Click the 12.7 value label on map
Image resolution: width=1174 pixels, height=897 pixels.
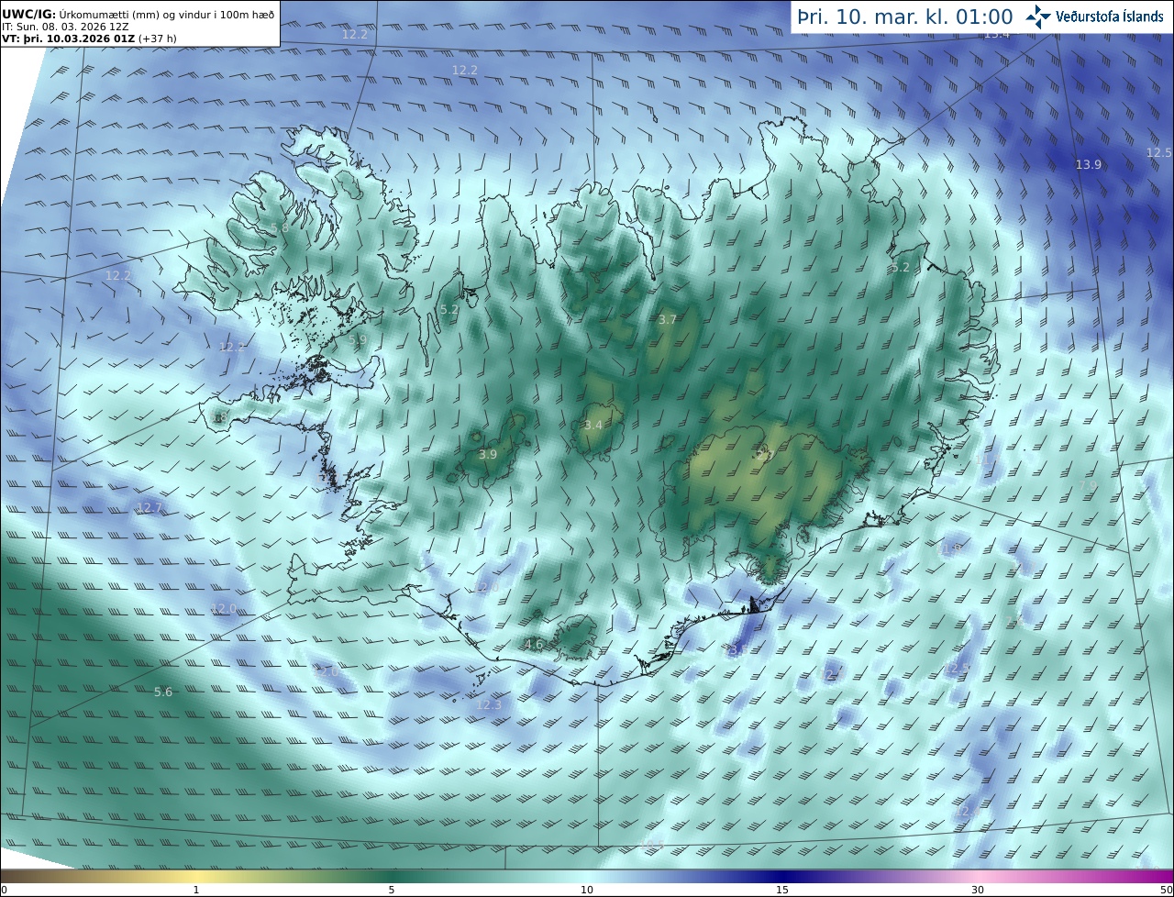(150, 507)
